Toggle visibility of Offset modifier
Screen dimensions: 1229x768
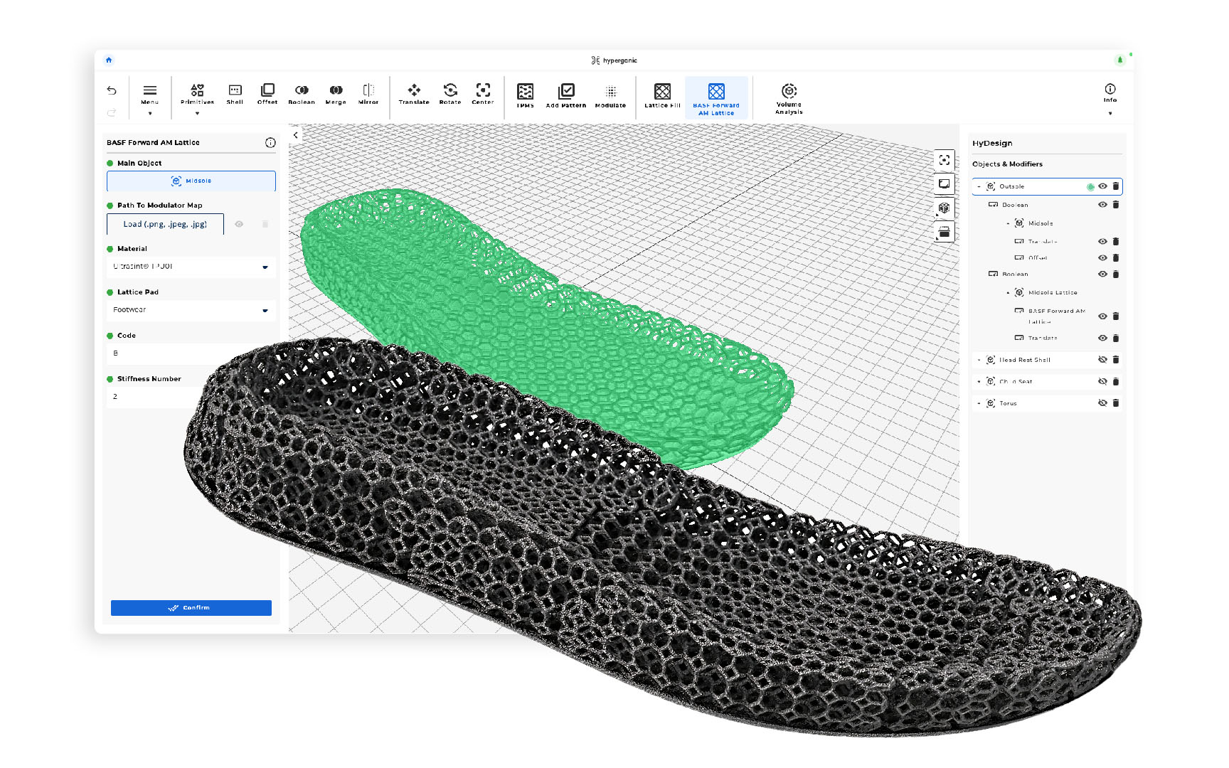pyautogui.click(x=1103, y=258)
